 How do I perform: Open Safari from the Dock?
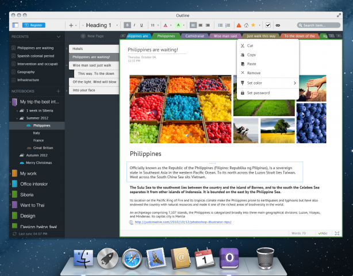(132, 258)
